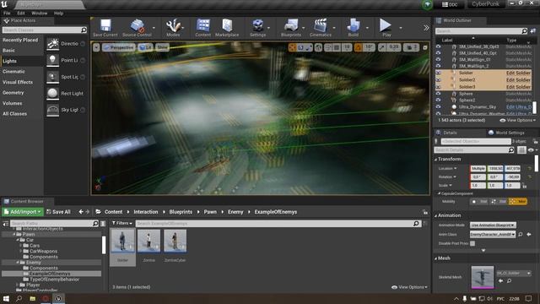
Task: Toggle viewport rotation snap icon
Action: click(x=358, y=47)
